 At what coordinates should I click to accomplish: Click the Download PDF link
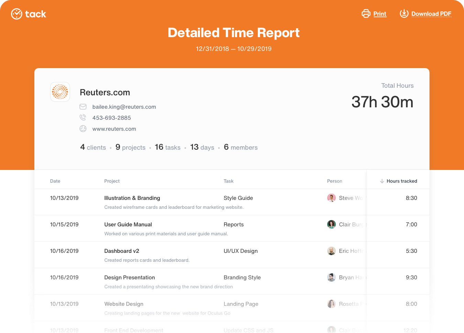point(432,13)
